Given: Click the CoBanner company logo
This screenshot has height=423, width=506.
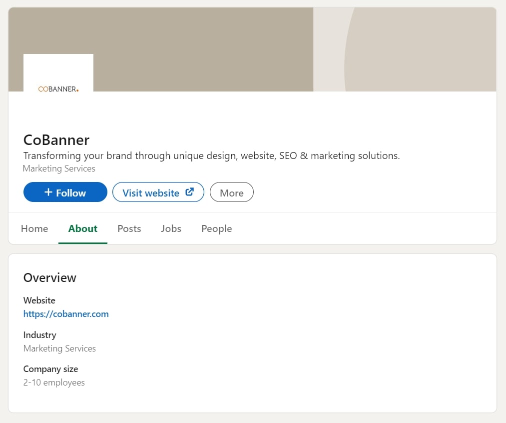Looking at the screenshot, I should click(58, 73).
